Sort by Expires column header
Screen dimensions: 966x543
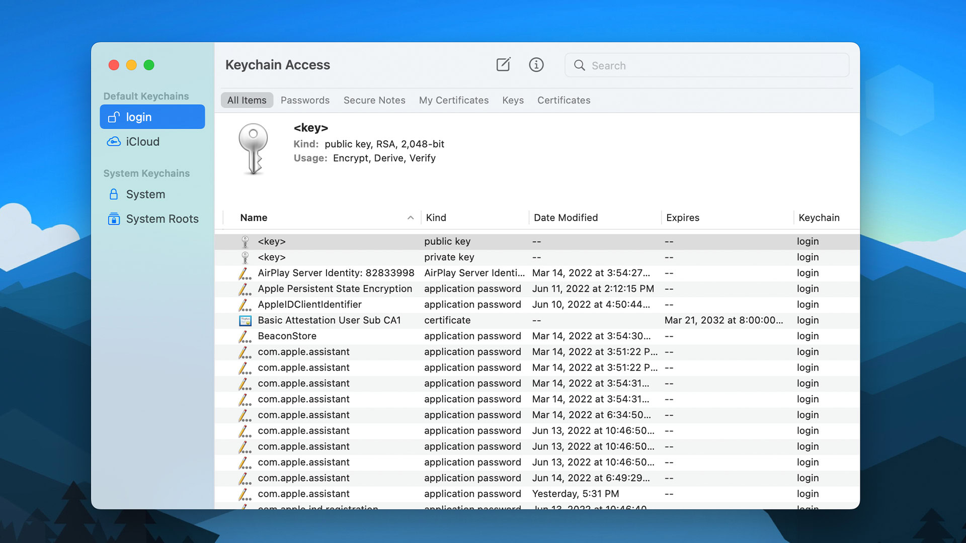coord(682,218)
